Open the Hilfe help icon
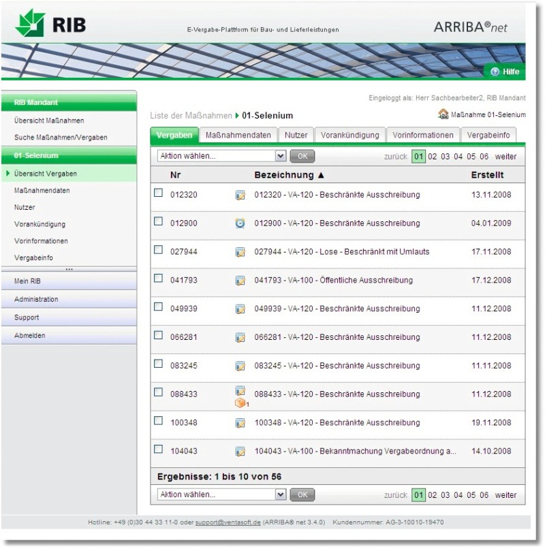This screenshot has width=545, height=549. [x=495, y=72]
